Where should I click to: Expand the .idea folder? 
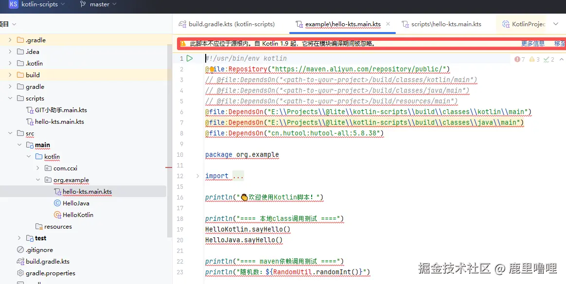(x=10, y=51)
